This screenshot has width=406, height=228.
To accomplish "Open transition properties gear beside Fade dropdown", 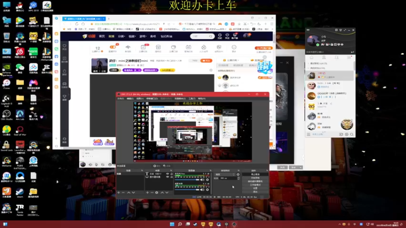I will [238, 174].
